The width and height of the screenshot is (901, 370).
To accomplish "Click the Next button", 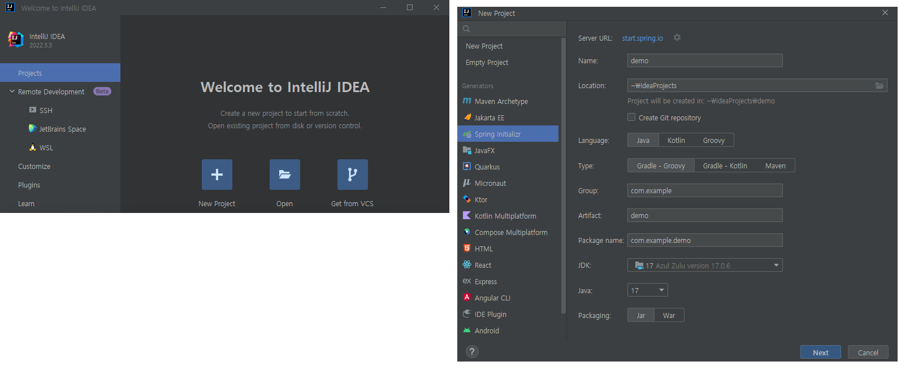I will point(821,352).
